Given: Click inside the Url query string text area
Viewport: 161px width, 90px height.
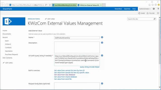Looking at the screenshot, I should pyautogui.click(x=77, y=60).
